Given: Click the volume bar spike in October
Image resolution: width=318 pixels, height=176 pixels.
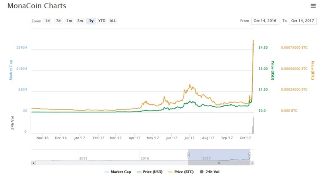Looking at the screenshot, I should (253, 125).
